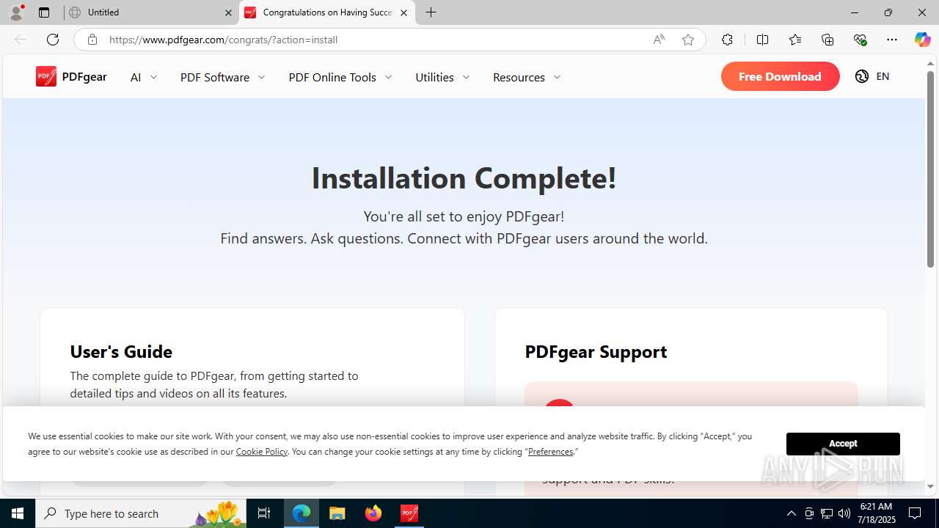Click the PDFgear Support heading
939x528 pixels.
(x=596, y=351)
